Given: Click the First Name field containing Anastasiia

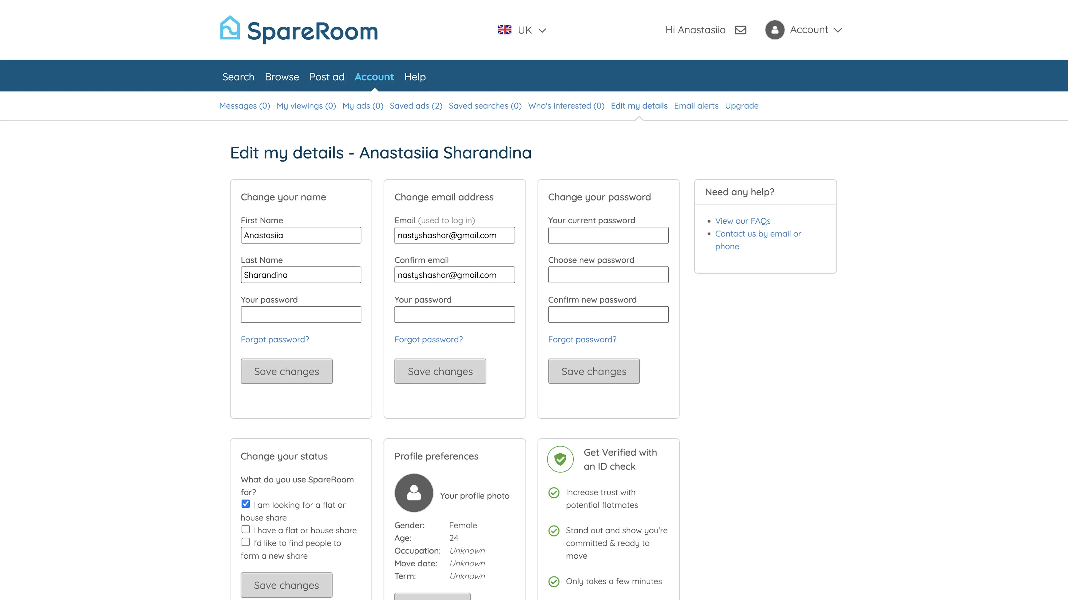Looking at the screenshot, I should tap(301, 235).
